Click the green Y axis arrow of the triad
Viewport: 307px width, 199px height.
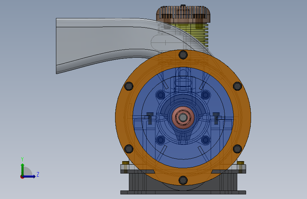pyautogui.click(x=23, y=169)
